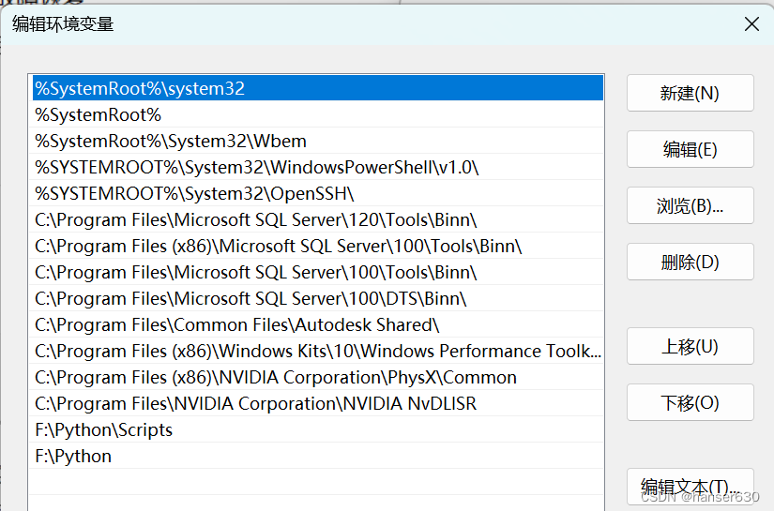Select the WindowsPowerShell\v1.0\ path entry
The image size is (774, 511).
pos(318,167)
